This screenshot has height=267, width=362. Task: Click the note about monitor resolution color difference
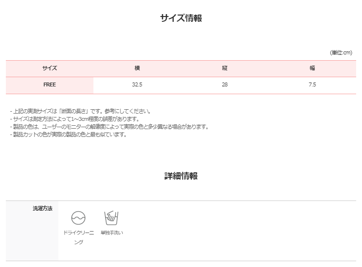click(109, 127)
